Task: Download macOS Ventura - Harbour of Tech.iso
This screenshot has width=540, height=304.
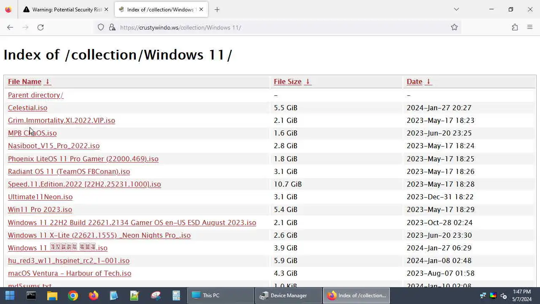Action: pyautogui.click(x=70, y=273)
